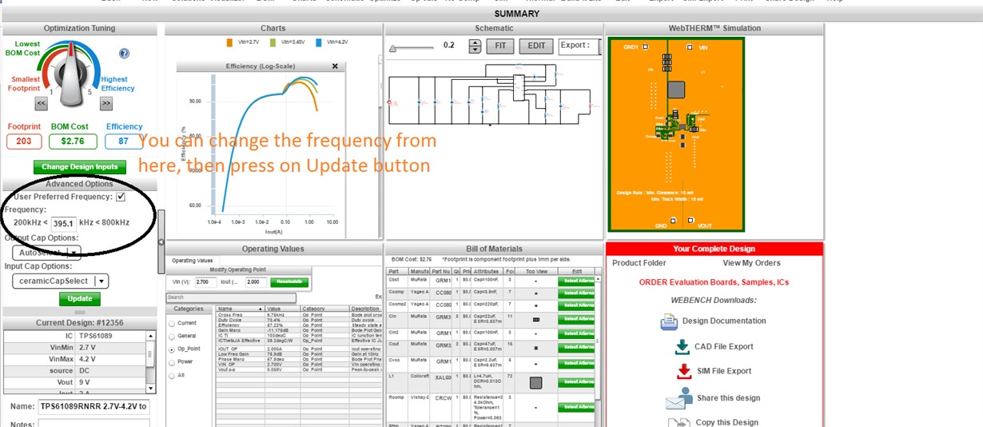Screen dimensions: 983x427
Task: Click Select Alternate for Cin part
Action: tap(576, 319)
